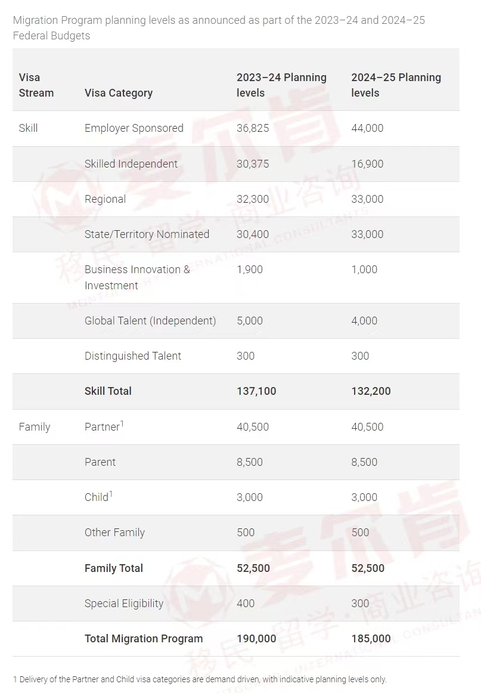Click Business Innovation & Investment text
481x693 pixels.
[x=137, y=277]
